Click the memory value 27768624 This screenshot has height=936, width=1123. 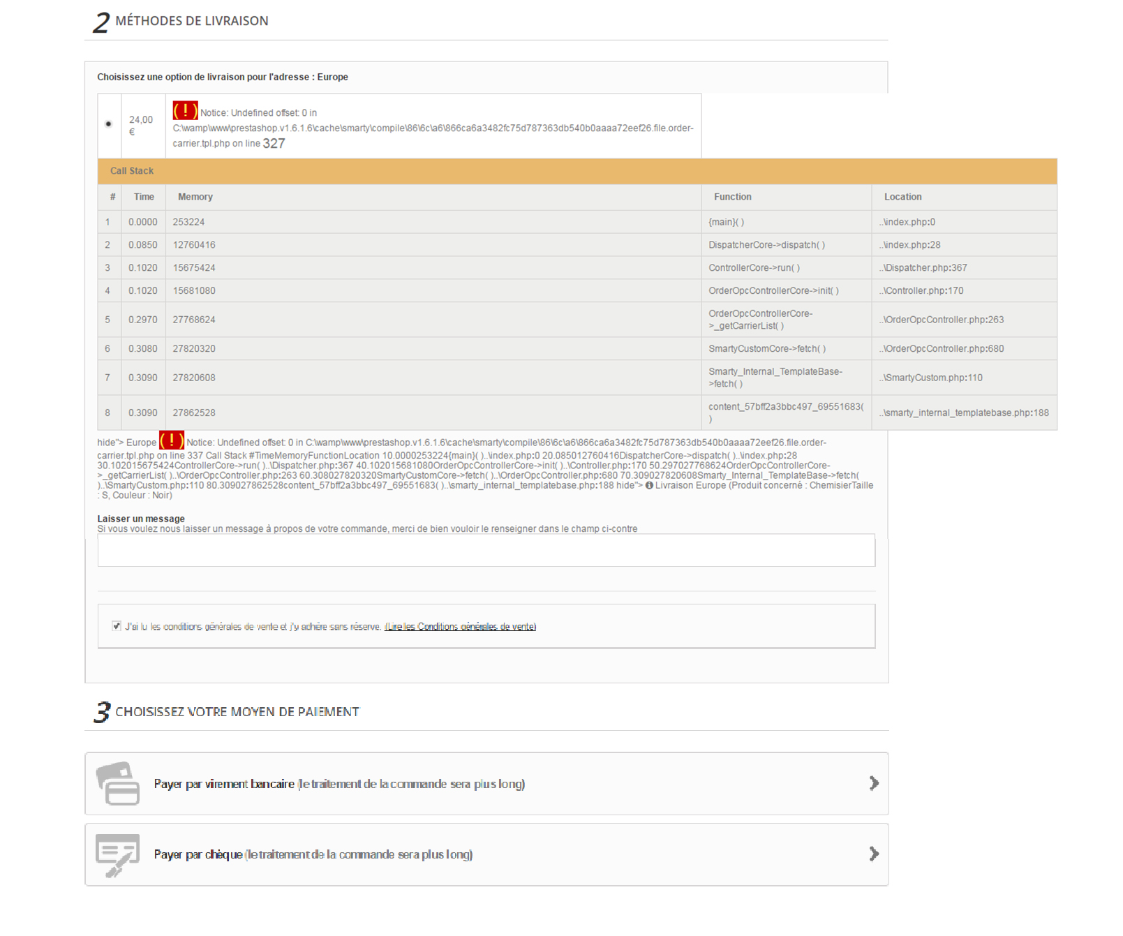[194, 320]
